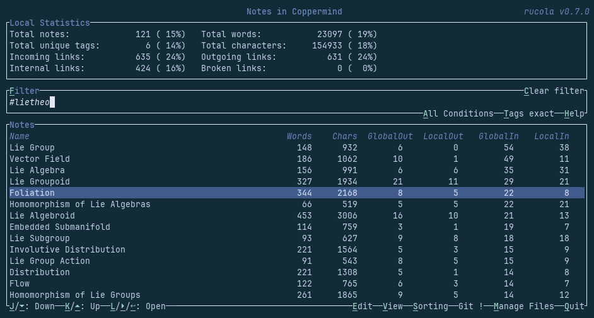This screenshot has width=594, height=318.
Task: Click Clear filter button
Action: click(x=554, y=91)
